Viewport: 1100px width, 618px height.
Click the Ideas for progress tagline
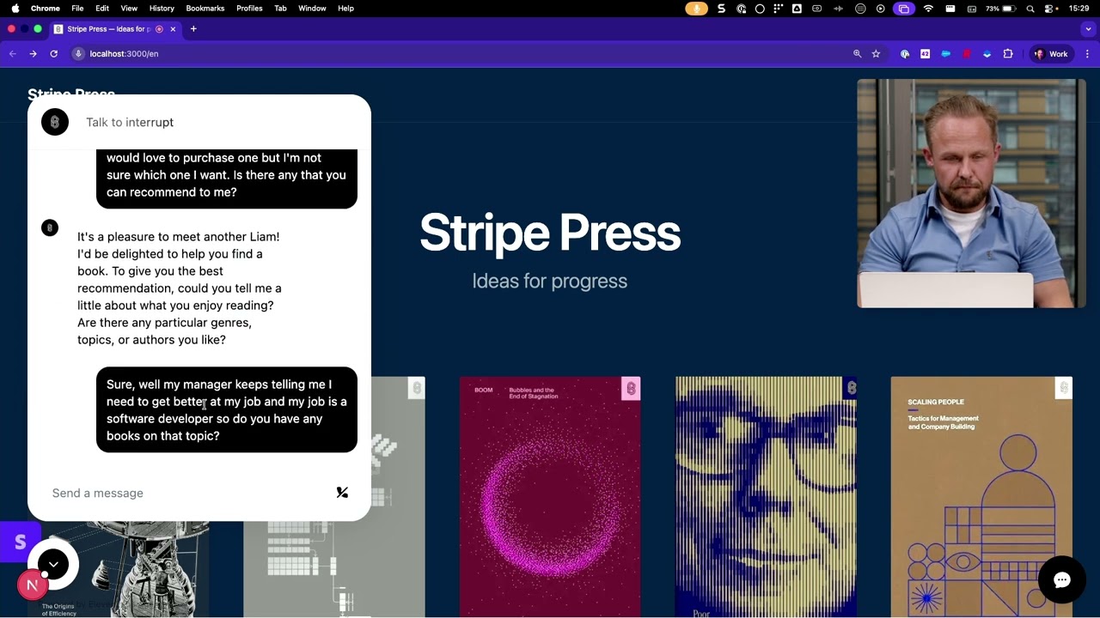click(x=550, y=281)
